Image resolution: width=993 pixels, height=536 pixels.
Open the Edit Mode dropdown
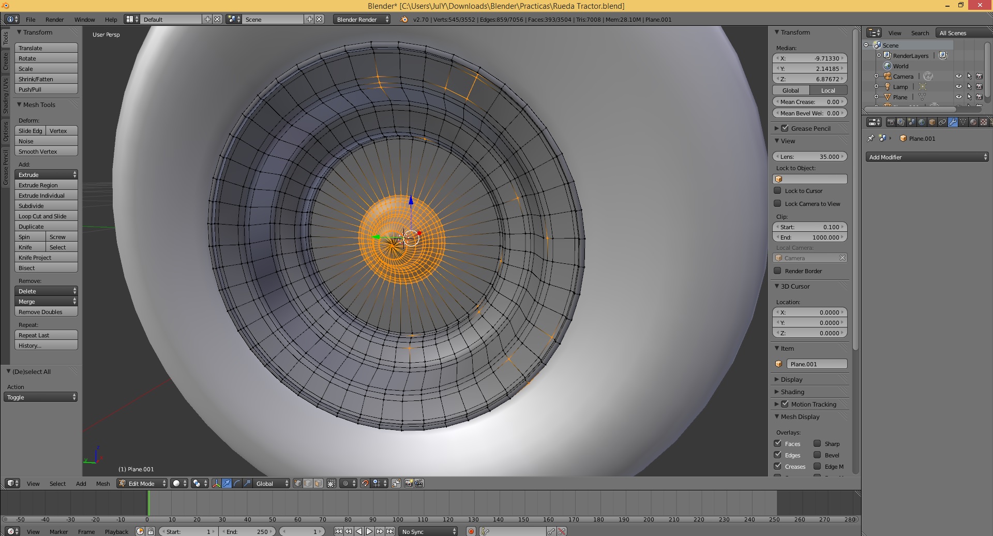pos(142,483)
